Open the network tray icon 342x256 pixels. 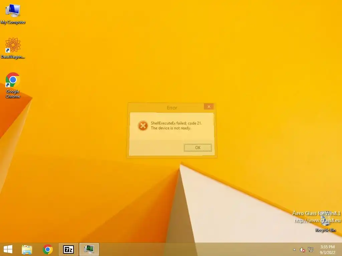(310, 249)
